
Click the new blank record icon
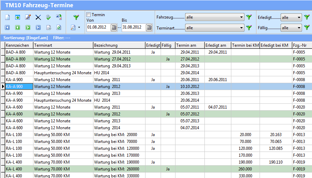pos(8,17)
